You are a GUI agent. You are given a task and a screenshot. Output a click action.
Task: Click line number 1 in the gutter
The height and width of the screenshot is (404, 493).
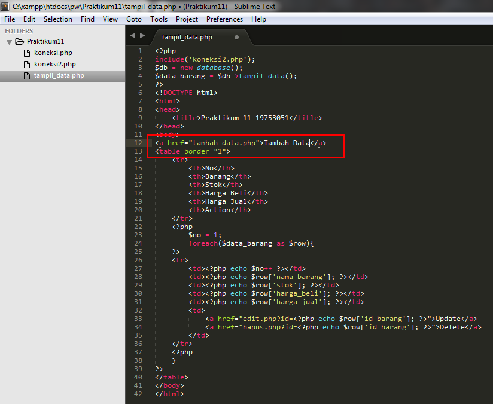(x=140, y=51)
